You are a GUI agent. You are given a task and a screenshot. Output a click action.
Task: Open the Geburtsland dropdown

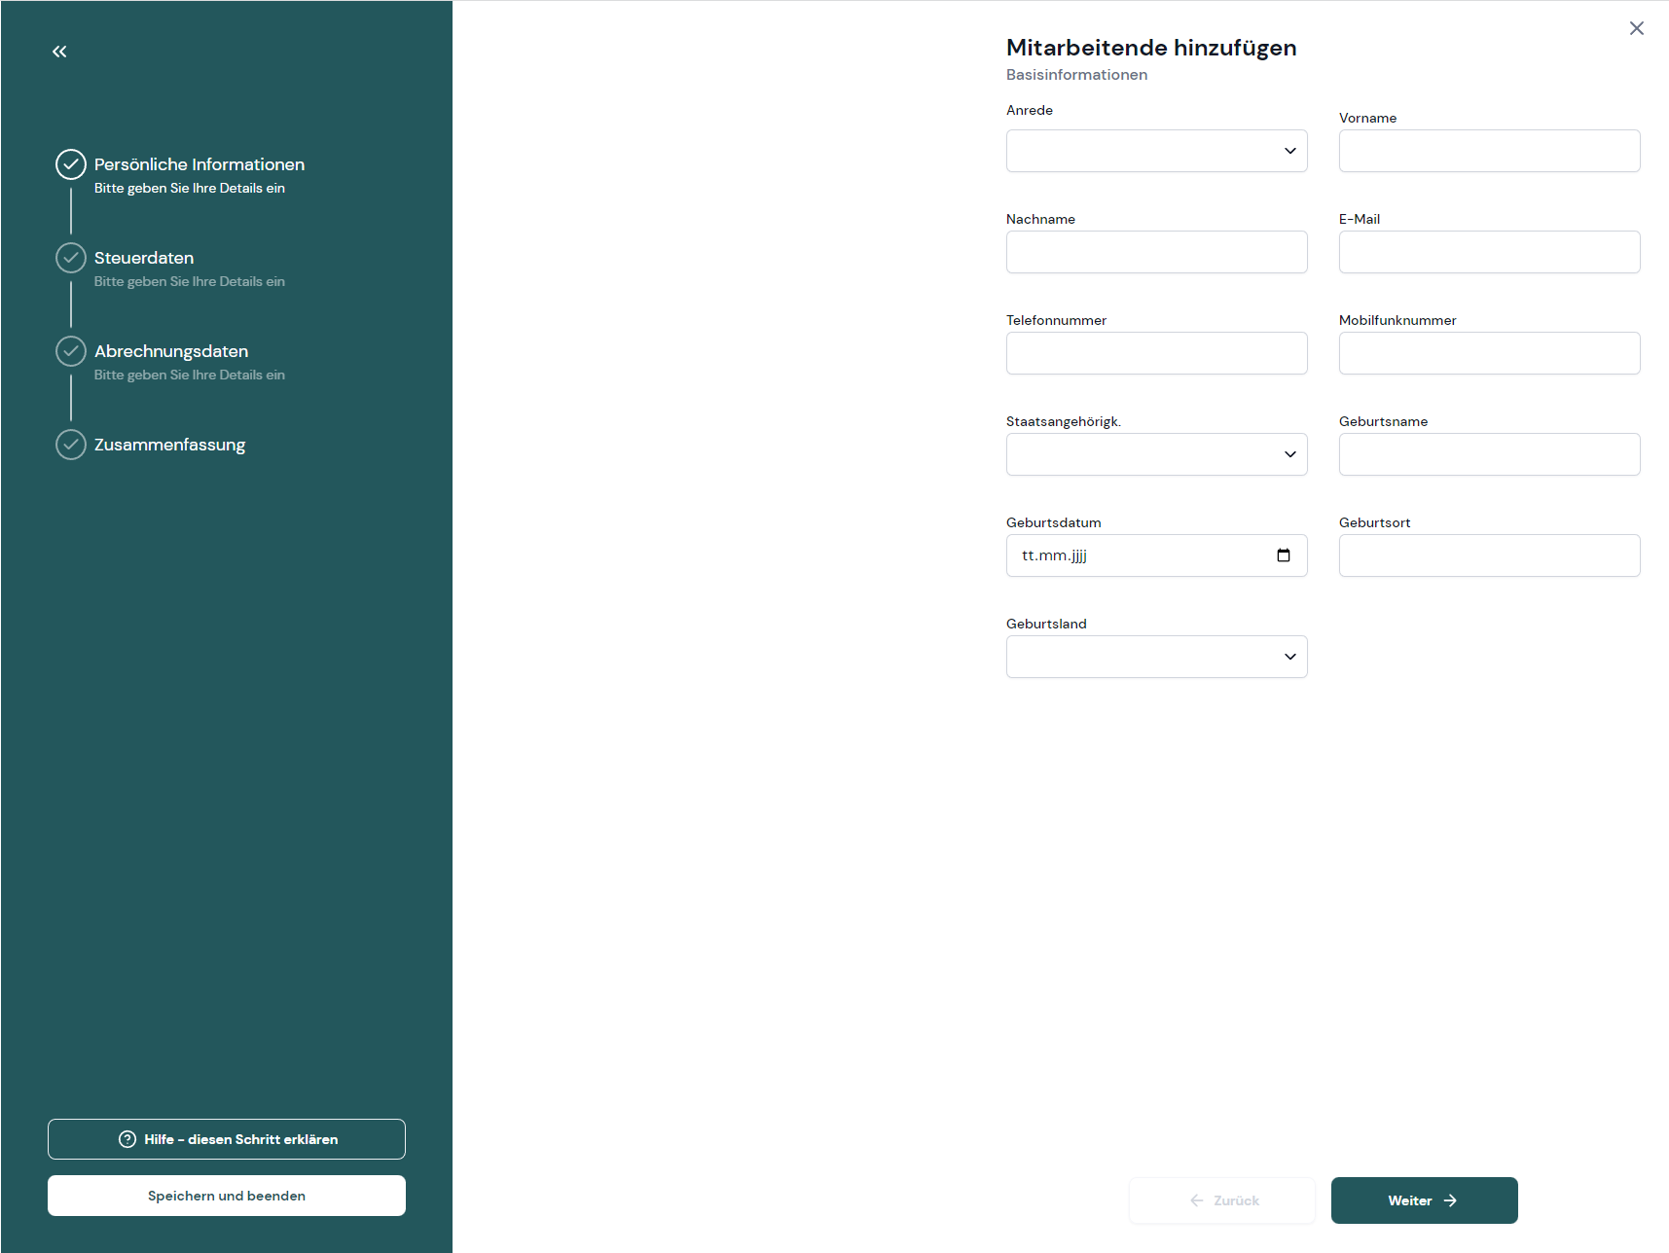tap(1157, 657)
